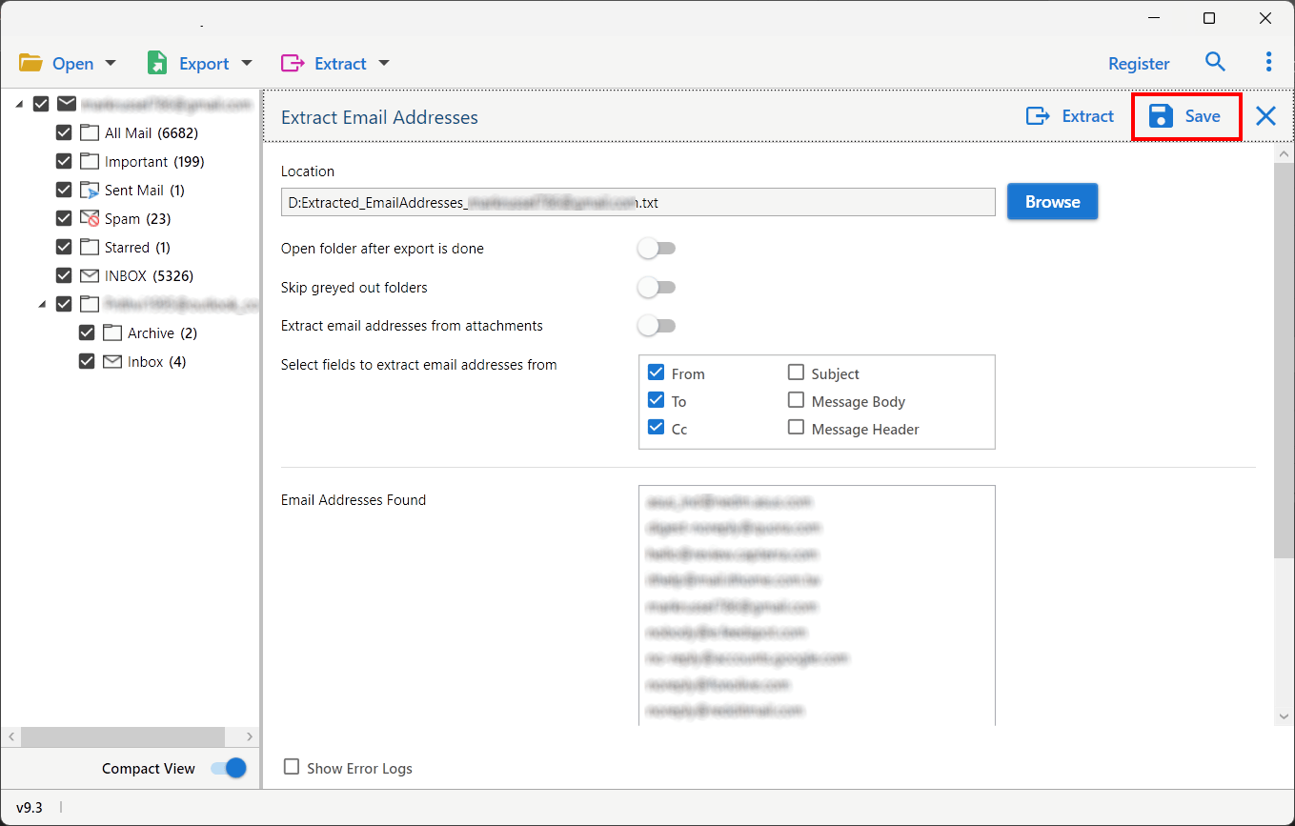Uncheck the Inbox (4) checkbox

click(87, 361)
